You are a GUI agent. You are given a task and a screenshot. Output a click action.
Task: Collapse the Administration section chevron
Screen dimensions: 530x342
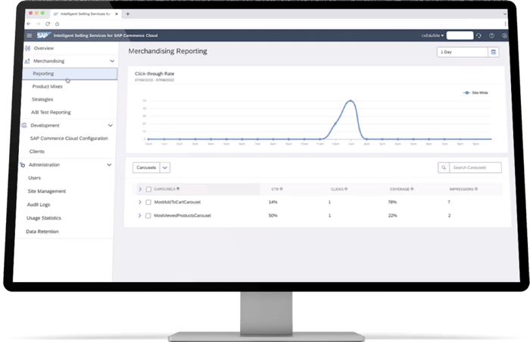(109, 165)
